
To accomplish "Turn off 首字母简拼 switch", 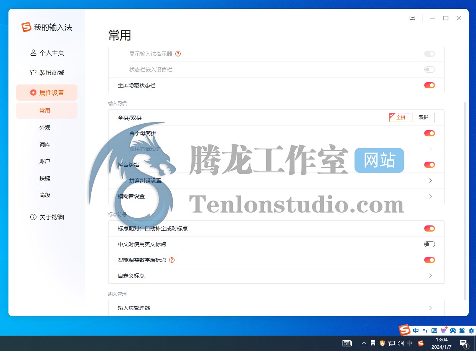I will coord(430,133).
